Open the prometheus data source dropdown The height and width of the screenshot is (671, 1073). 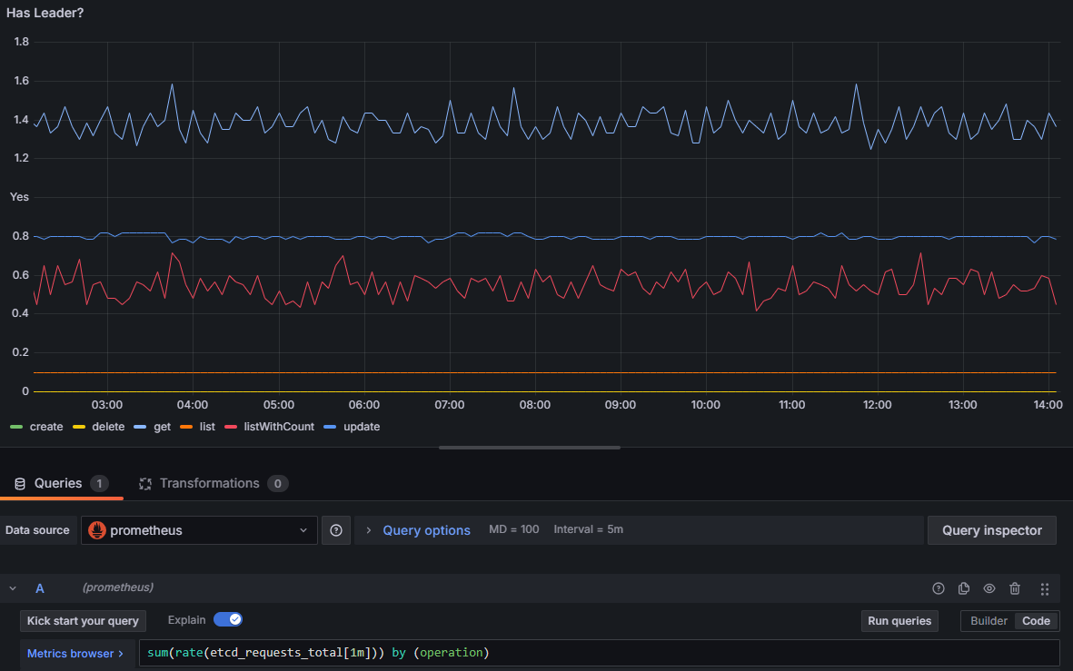[199, 530]
